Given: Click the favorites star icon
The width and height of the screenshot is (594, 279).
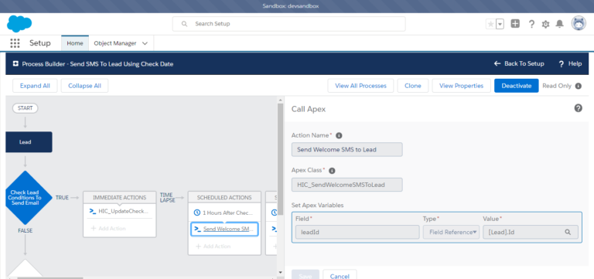Looking at the screenshot, I should coord(490,24).
